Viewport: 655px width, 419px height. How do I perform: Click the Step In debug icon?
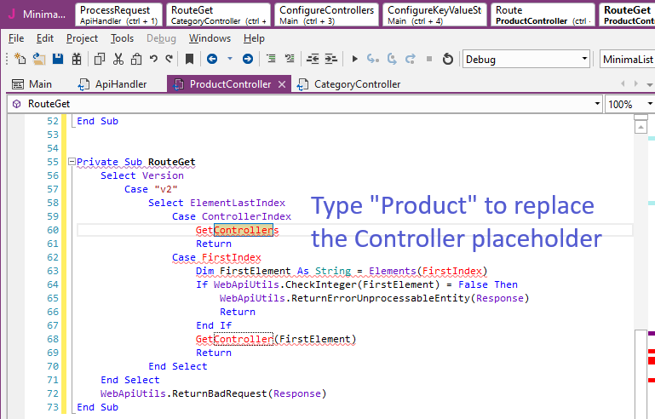372,59
